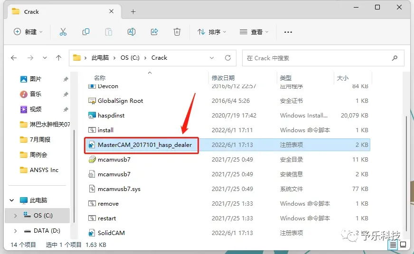Switch to details view icon in status bar
This screenshot has width=414, height=254.
pos(393,245)
